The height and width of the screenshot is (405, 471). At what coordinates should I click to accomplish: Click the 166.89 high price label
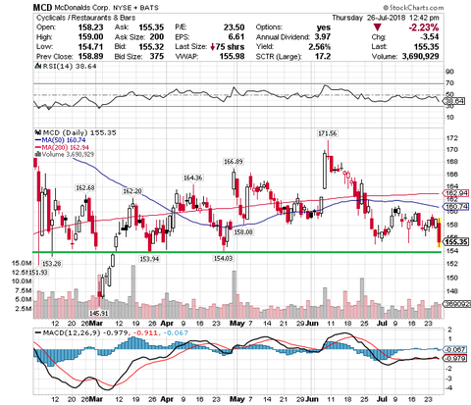tap(234, 162)
